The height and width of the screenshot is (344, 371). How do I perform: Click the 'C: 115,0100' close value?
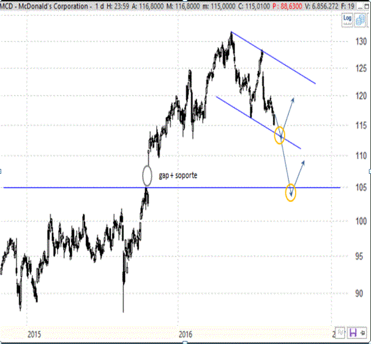[253, 6]
